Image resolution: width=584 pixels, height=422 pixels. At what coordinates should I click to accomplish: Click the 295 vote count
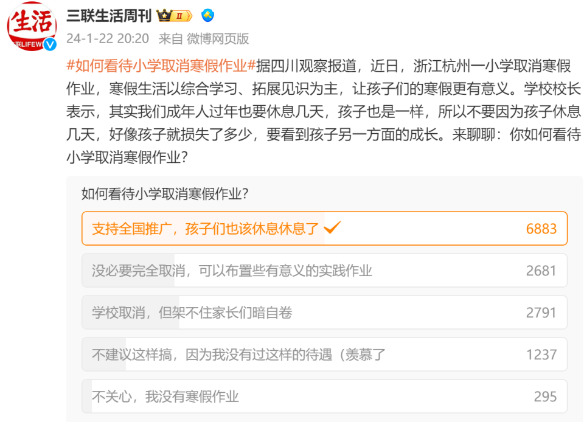click(x=545, y=397)
